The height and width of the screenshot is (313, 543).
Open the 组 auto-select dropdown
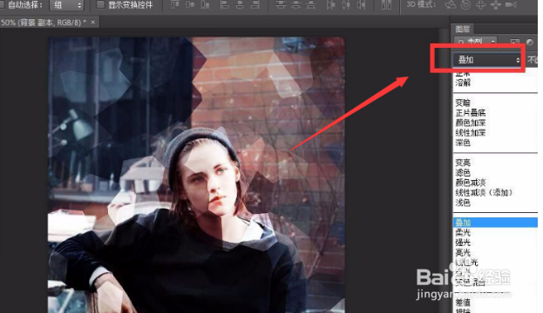(x=66, y=5)
